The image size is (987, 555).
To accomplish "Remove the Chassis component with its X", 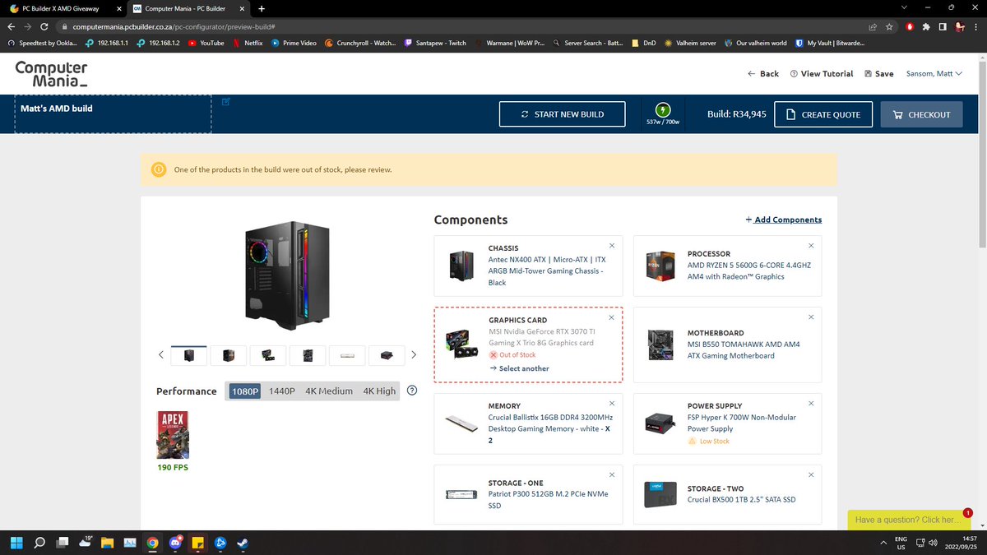I will click(x=612, y=246).
